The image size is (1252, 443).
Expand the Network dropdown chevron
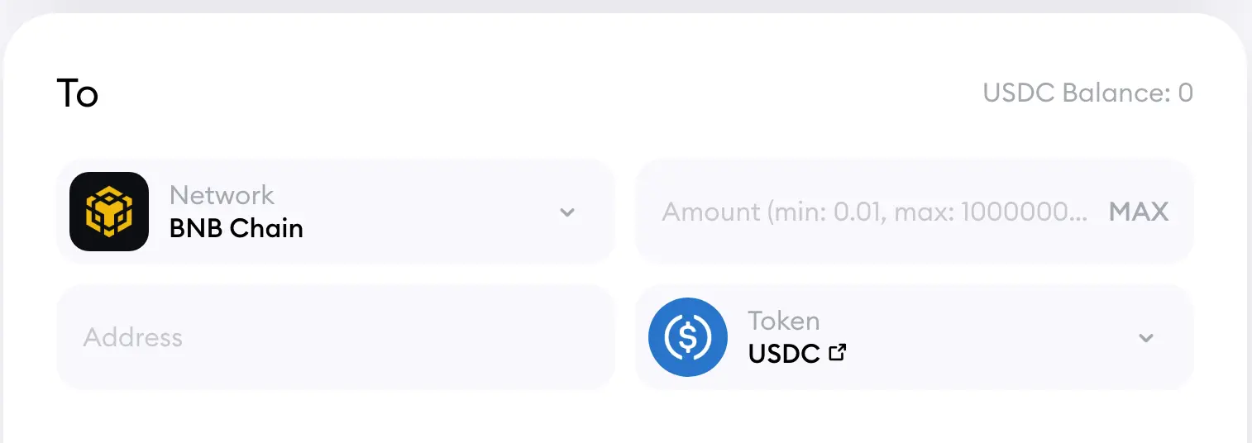click(x=567, y=212)
